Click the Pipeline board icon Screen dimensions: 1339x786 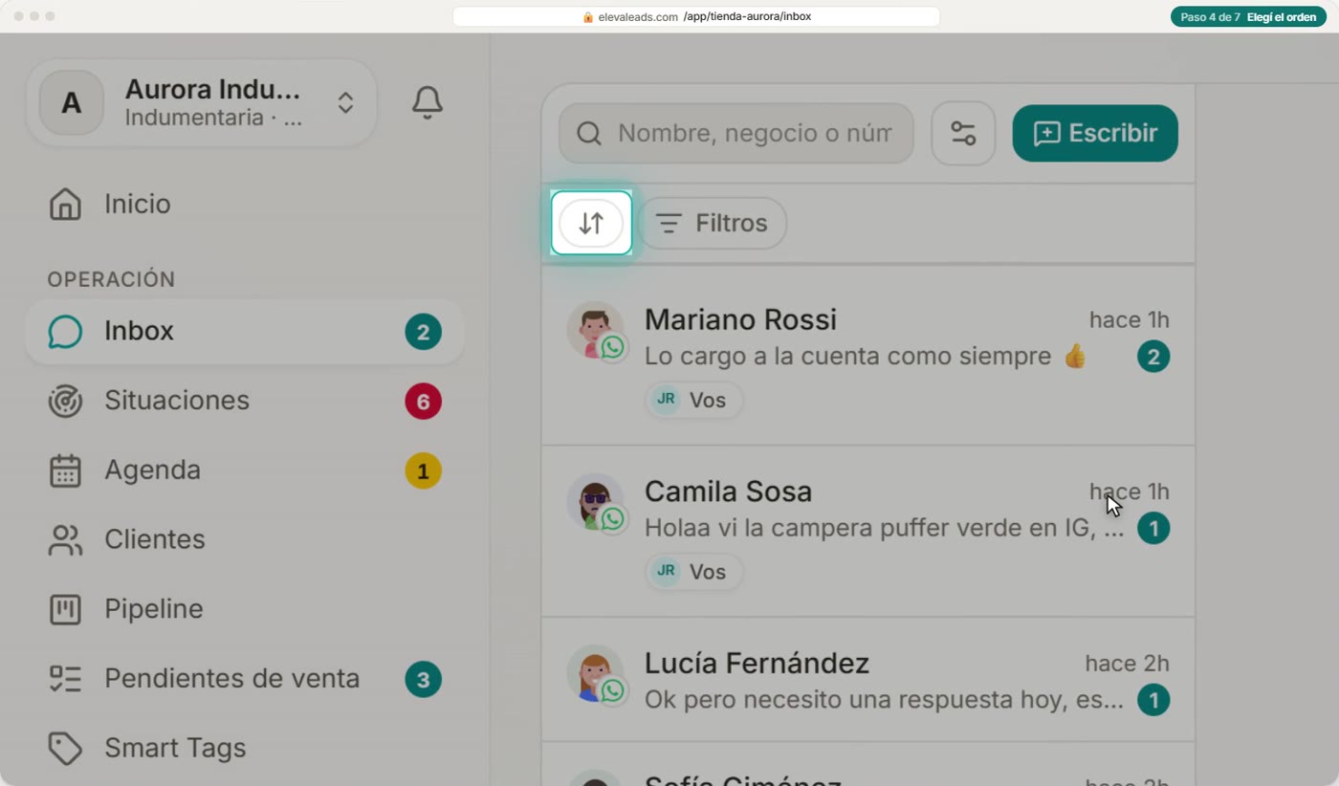(65, 609)
